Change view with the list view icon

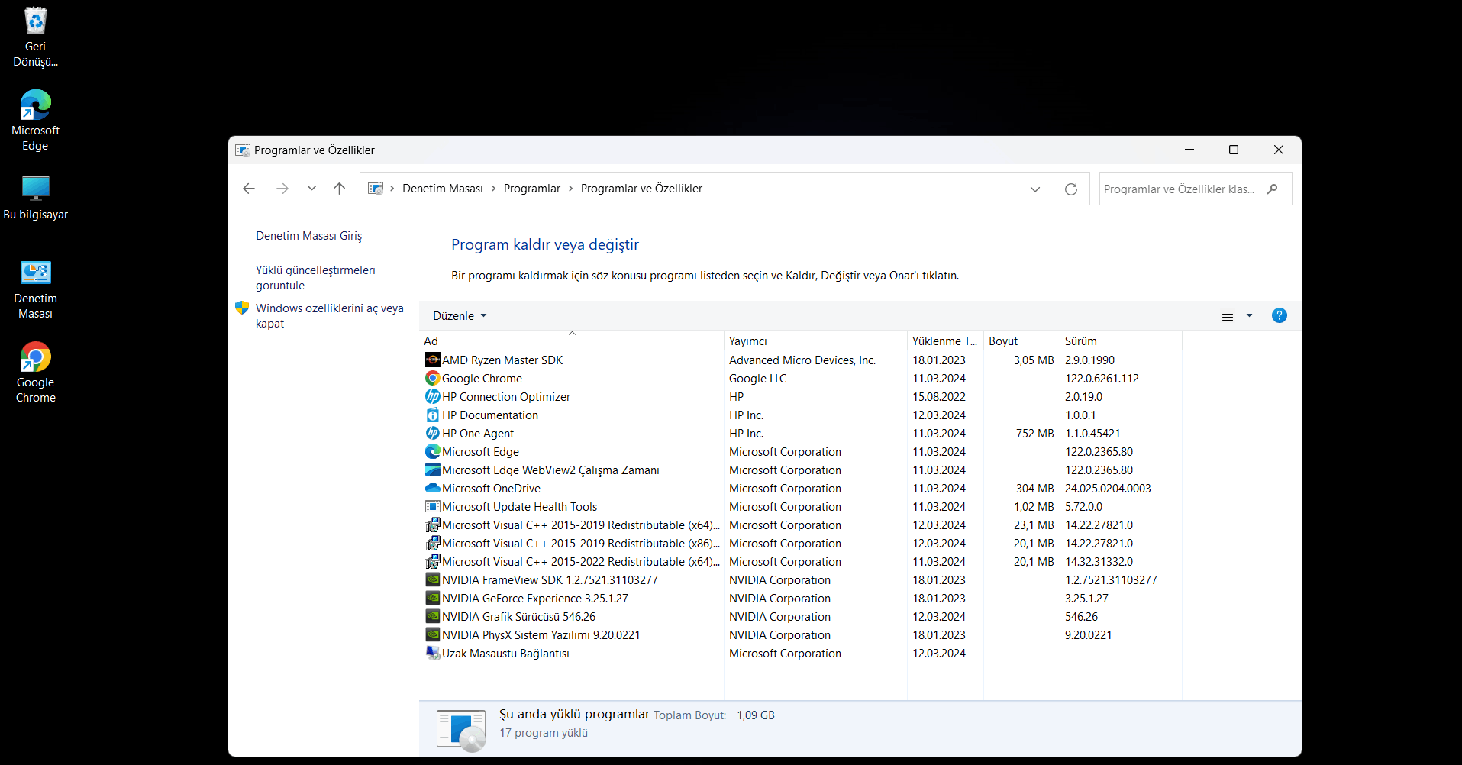pos(1227,315)
